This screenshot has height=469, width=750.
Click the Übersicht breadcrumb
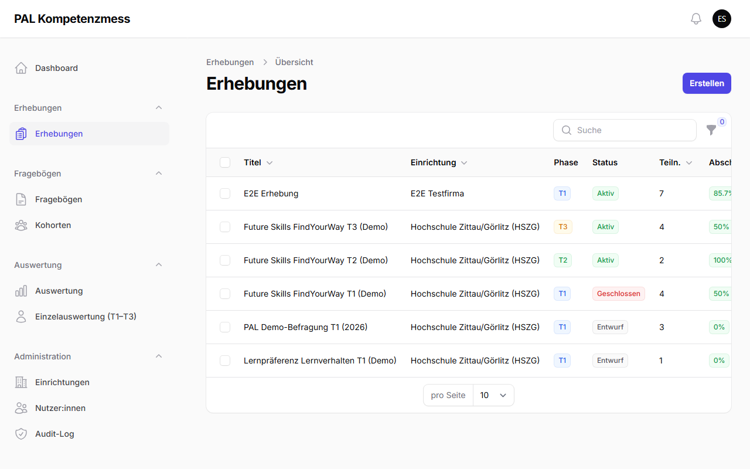pos(294,62)
